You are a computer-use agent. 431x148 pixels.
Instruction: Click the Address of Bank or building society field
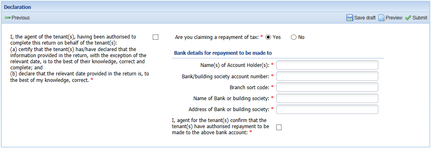point(327,109)
